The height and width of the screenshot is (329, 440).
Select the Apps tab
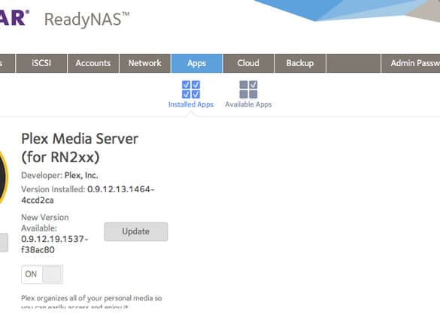click(x=197, y=63)
